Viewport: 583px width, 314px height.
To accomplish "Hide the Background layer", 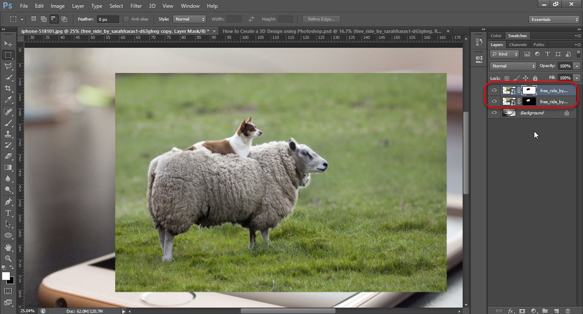I will click(494, 113).
